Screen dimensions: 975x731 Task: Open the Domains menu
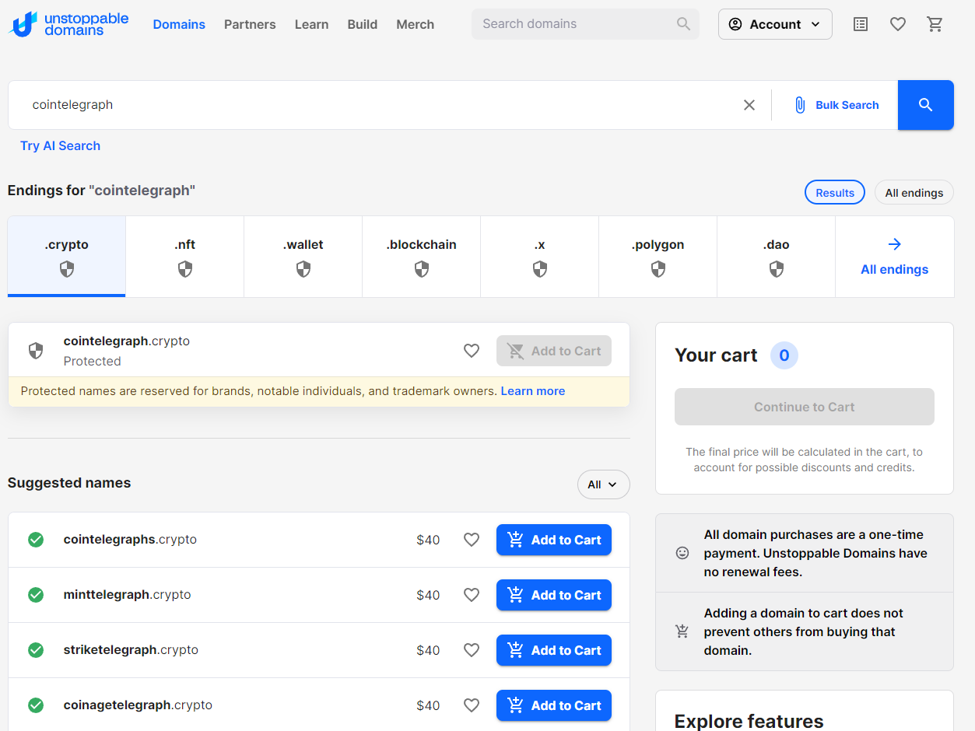[179, 24]
